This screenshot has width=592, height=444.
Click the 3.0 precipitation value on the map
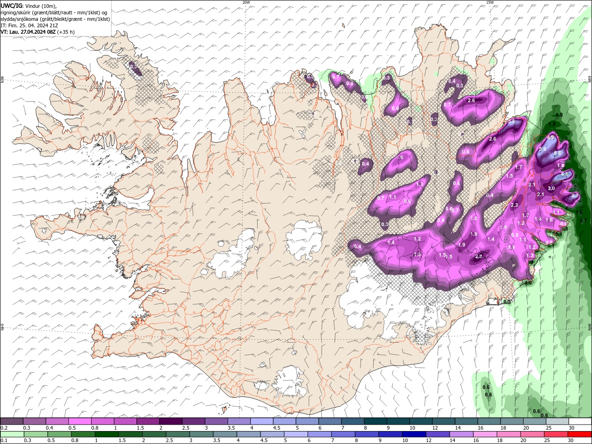[551, 188]
